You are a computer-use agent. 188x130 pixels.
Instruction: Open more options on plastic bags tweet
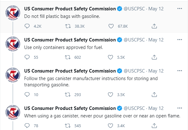coord(180,8)
